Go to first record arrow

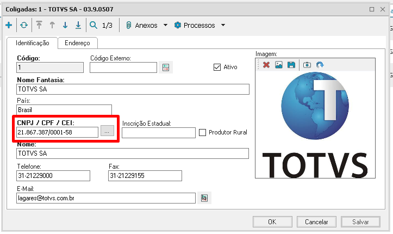click(x=39, y=25)
